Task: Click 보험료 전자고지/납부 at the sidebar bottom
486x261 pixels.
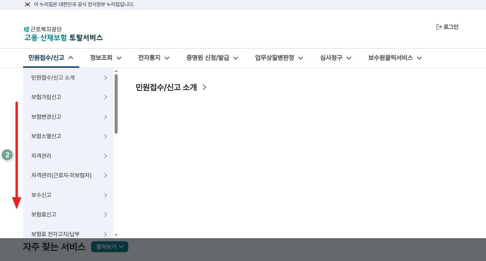Action: click(x=55, y=234)
